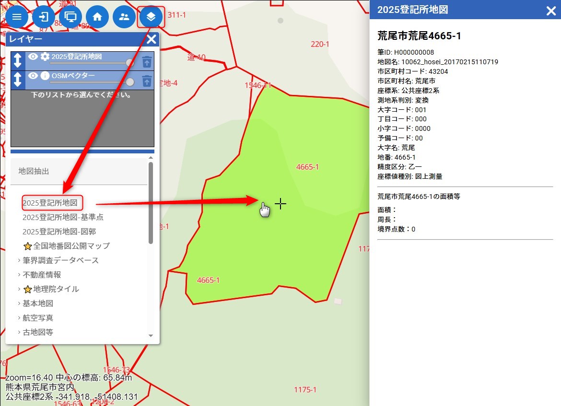
Task: Click the login arrow icon
Action: pos(44,17)
